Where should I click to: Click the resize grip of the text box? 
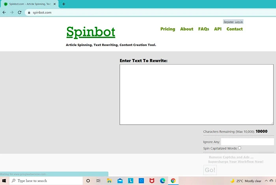pyautogui.click(x=272, y=123)
